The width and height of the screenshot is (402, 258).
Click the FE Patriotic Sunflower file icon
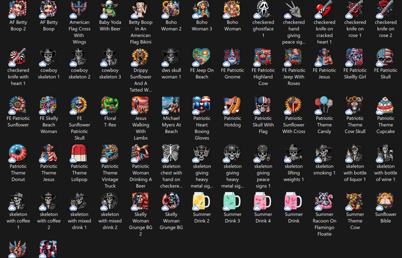pos(18,105)
